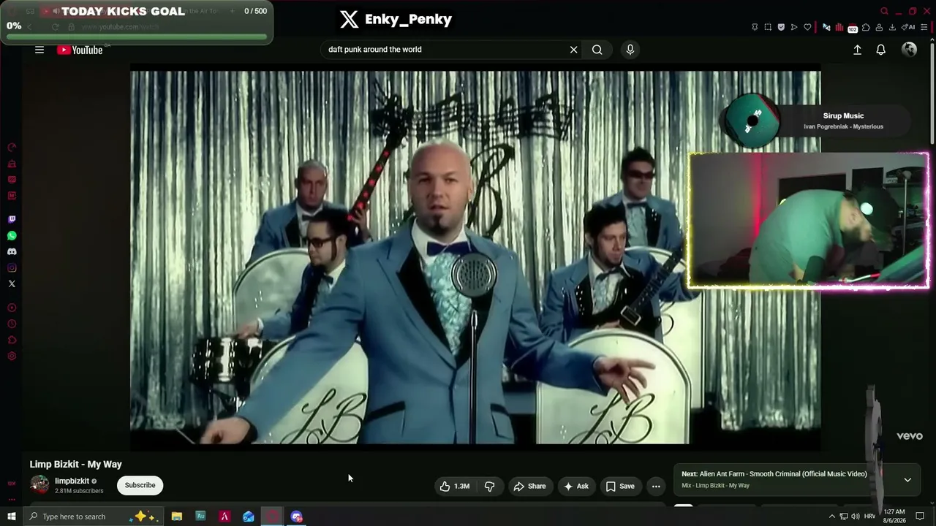Take a snapshot with the screenshot icon

[x=768, y=27]
